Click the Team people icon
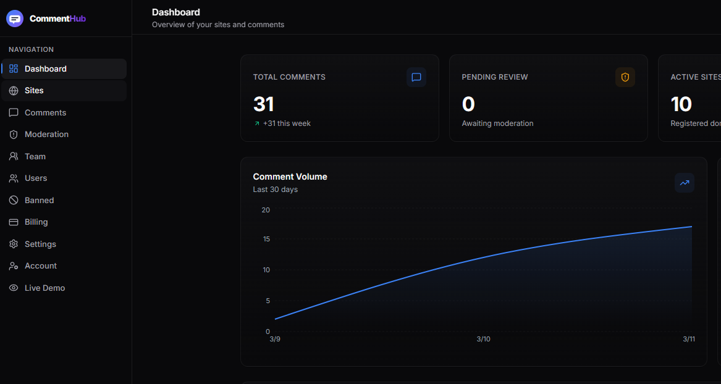Viewport: 721px width, 384px height. 14,156
